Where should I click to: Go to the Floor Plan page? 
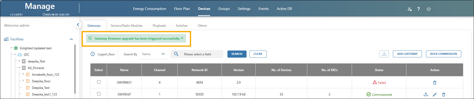tap(182, 9)
